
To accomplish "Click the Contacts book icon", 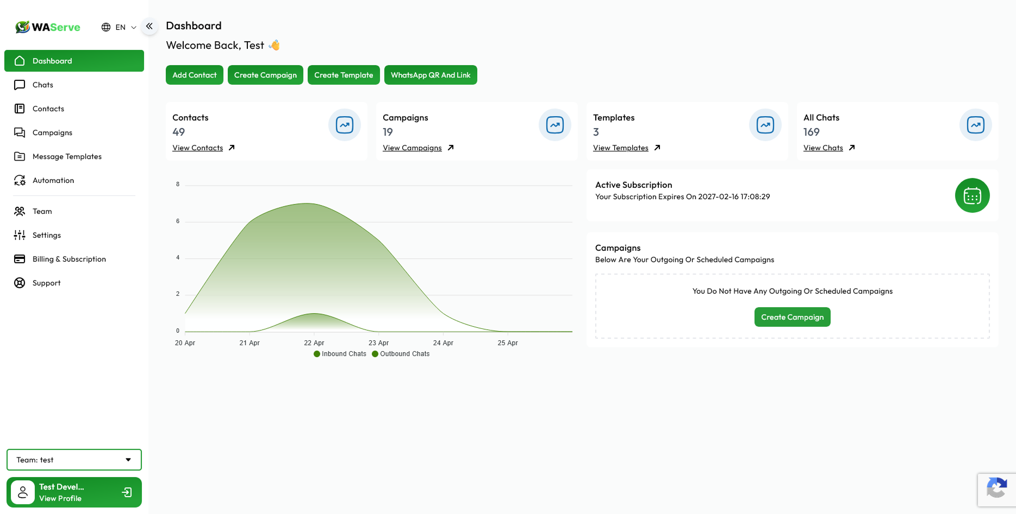I will click(x=20, y=109).
